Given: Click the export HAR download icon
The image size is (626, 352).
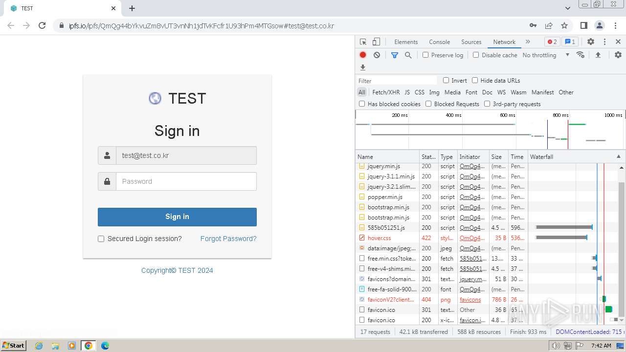Looking at the screenshot, I should tap(363, 67).
